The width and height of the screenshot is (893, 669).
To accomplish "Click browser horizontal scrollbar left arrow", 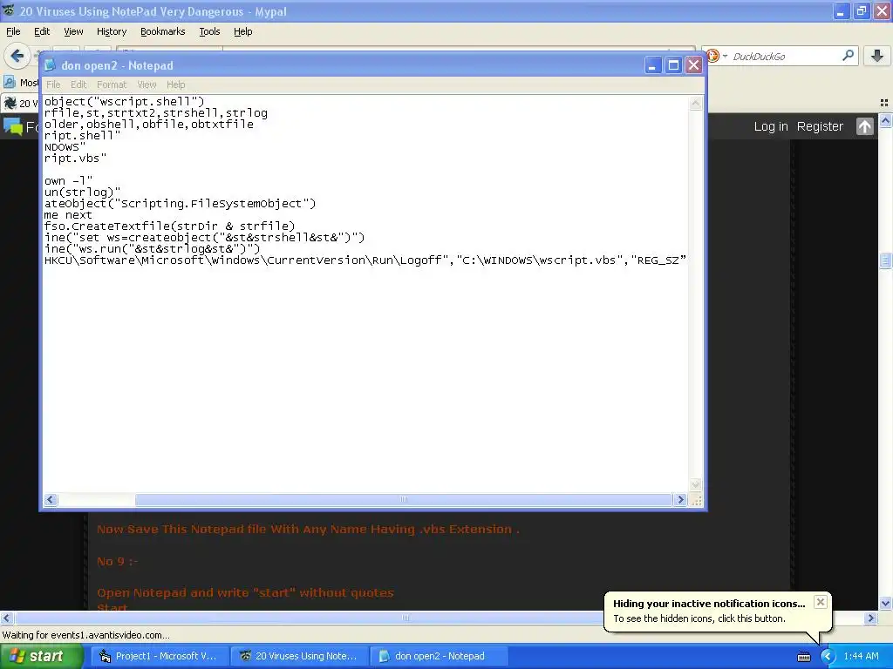I will 6,618.
